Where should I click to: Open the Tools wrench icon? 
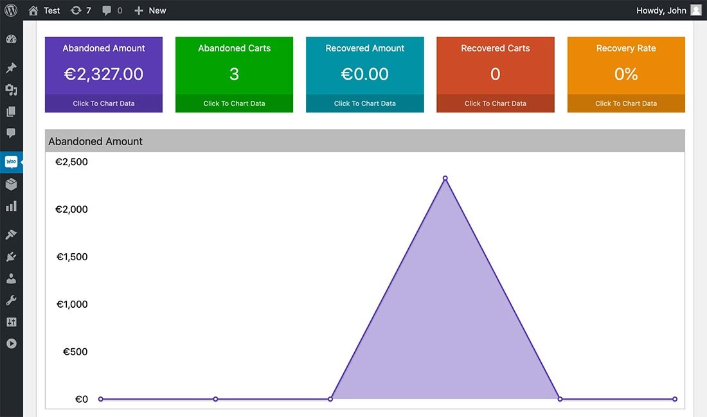pos(12,300)
